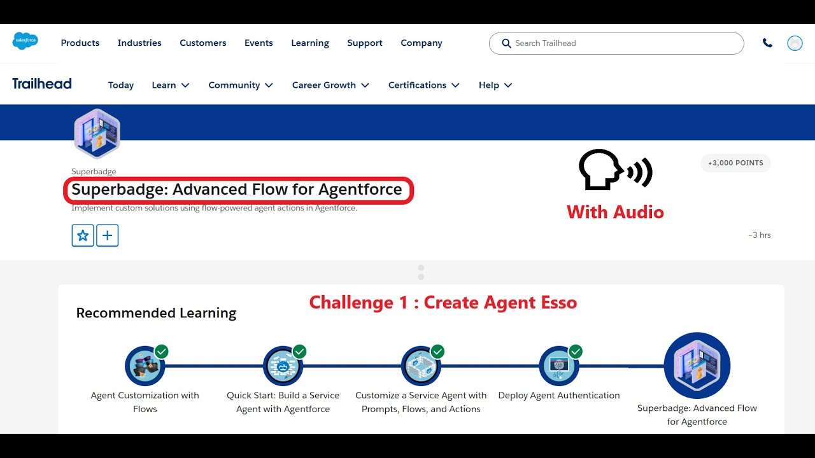The height and width of the screenshot is (458, 815).
Task: Open the Industries menu
Action: pos(139,43)
